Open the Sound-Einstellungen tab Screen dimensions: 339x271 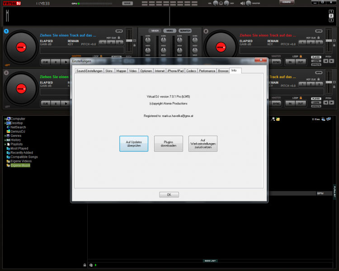click(x=89, y=71)
